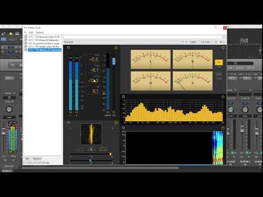This screenshot has height=197, width=263.
Task: Click the blue handle beside loudness readouts
Action: (114, 61)
